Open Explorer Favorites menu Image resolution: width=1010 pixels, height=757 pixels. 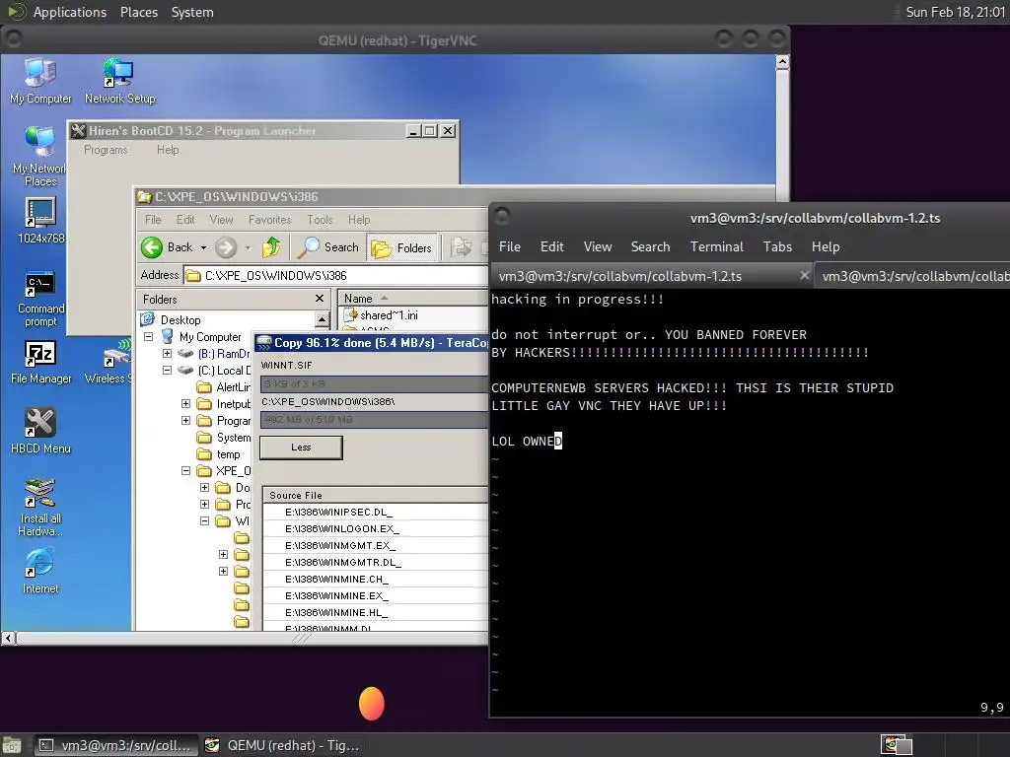tap(270, 220)
